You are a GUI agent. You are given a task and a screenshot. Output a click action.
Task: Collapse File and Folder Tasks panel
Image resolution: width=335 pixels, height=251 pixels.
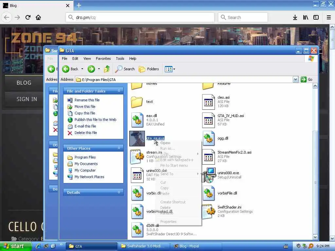point(119,91)
